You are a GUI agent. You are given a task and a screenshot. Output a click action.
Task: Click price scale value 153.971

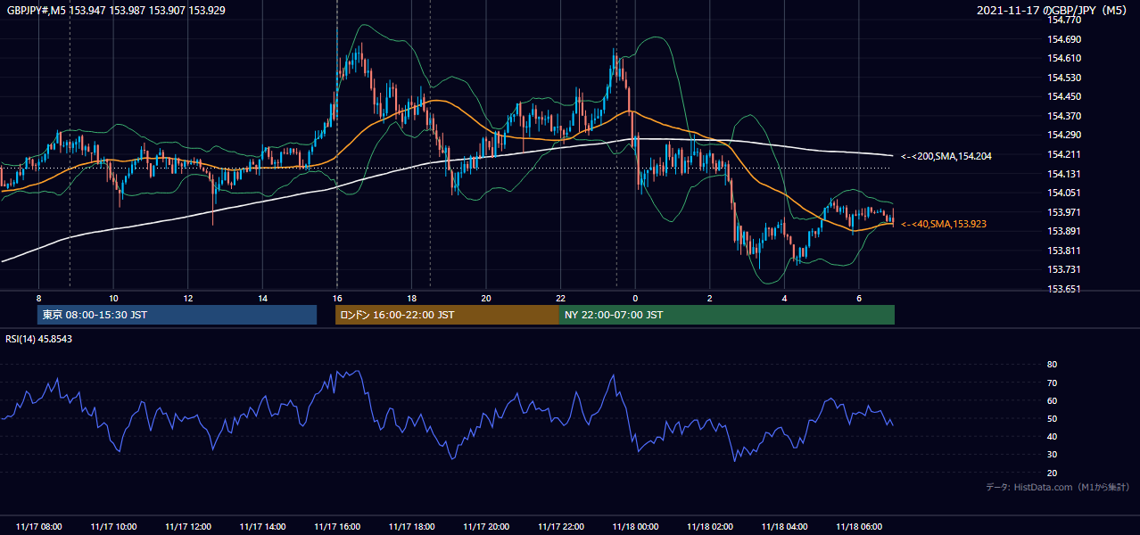1064,212
